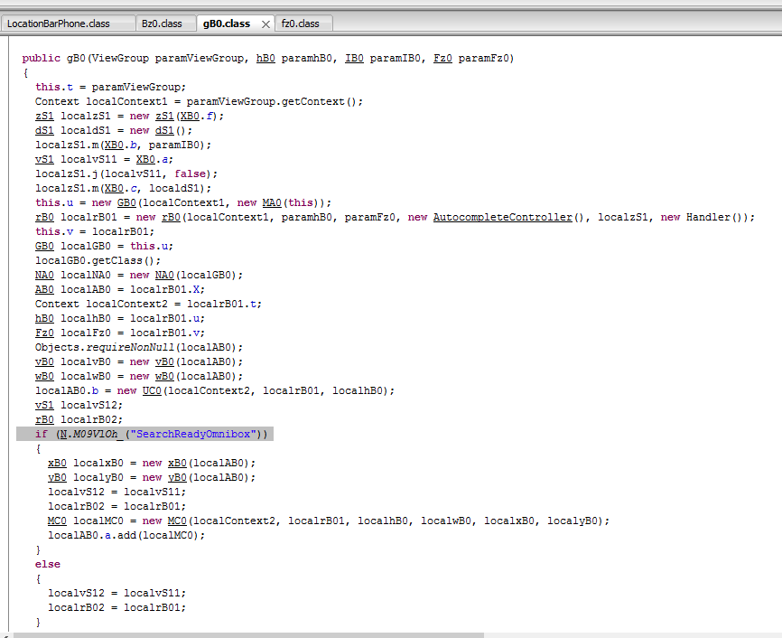Screen dimensions: 782x638
Task: Open the AutocompleteController class link
Action: (x=503, y=217)
